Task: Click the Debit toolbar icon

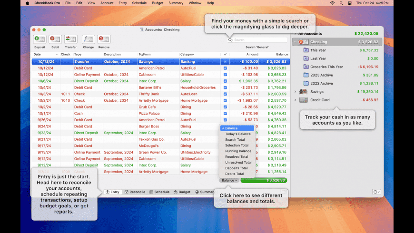Action: [55, 39]
